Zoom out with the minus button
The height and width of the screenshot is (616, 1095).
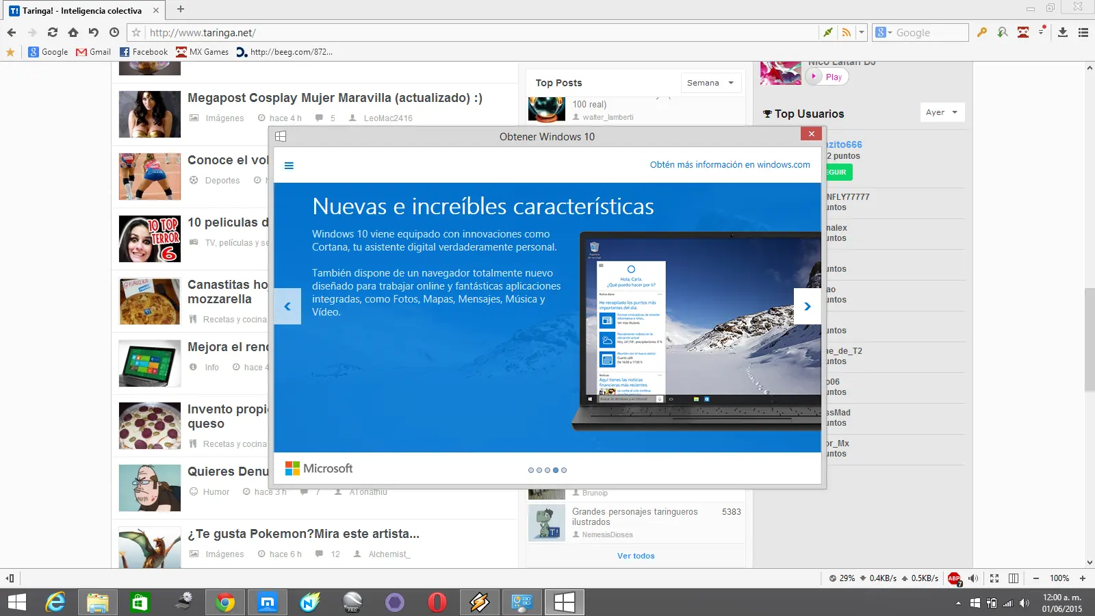pyautogui.click(x=1036, y=578)
